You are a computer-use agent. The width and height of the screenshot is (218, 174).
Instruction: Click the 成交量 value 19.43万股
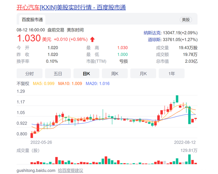coord(188,48)
